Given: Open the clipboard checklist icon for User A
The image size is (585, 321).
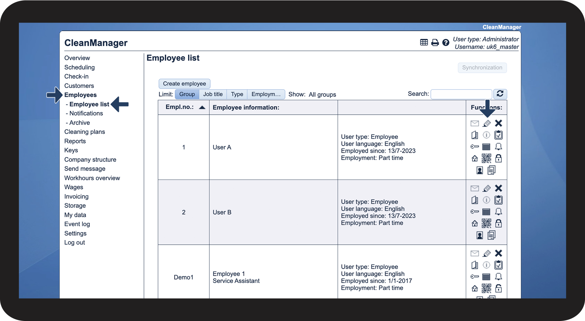Looking at the screenshot, I should point(498,135).
